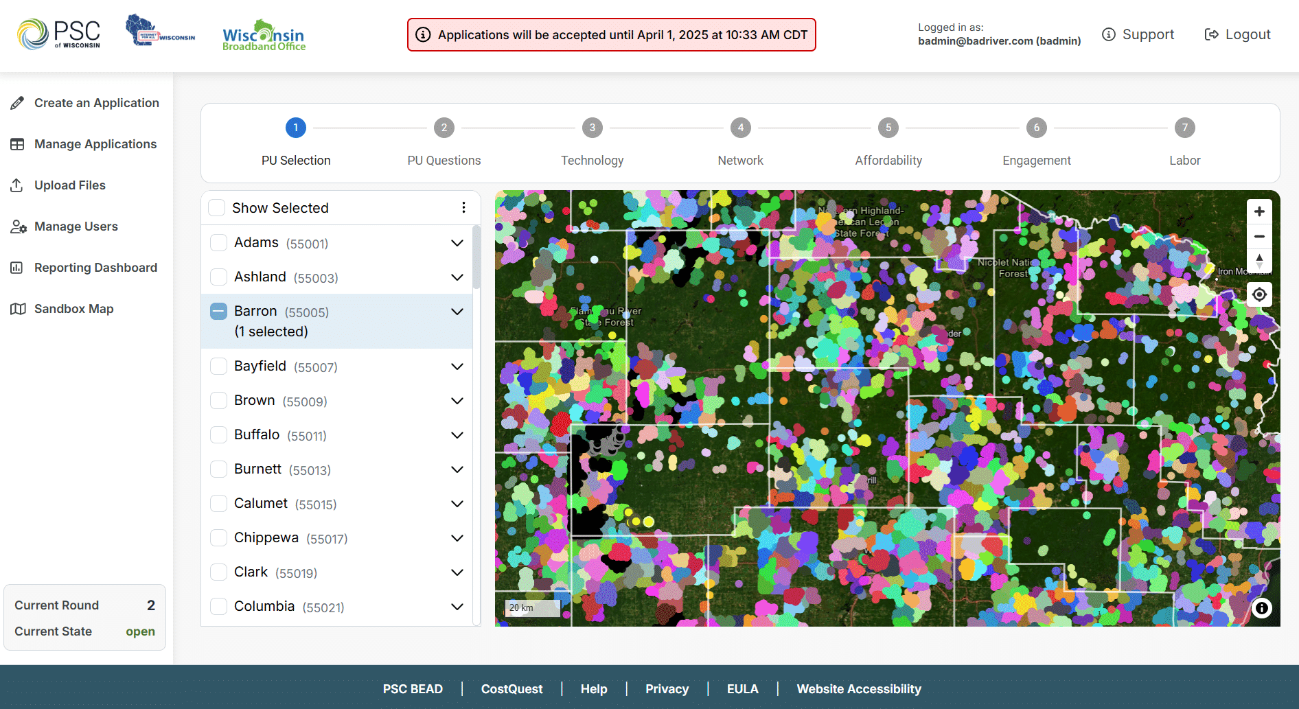Check the Ashland county checkbox
Screen dimensions: 1299x709
click(218, 277)
